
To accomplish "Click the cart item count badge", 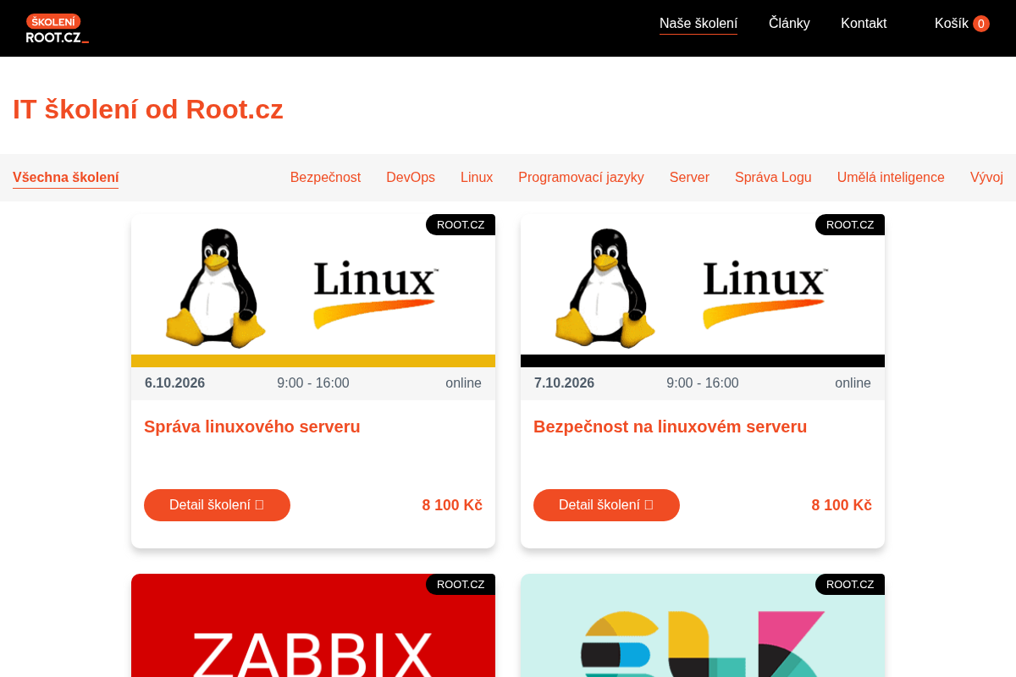I will tap(981, 24).
